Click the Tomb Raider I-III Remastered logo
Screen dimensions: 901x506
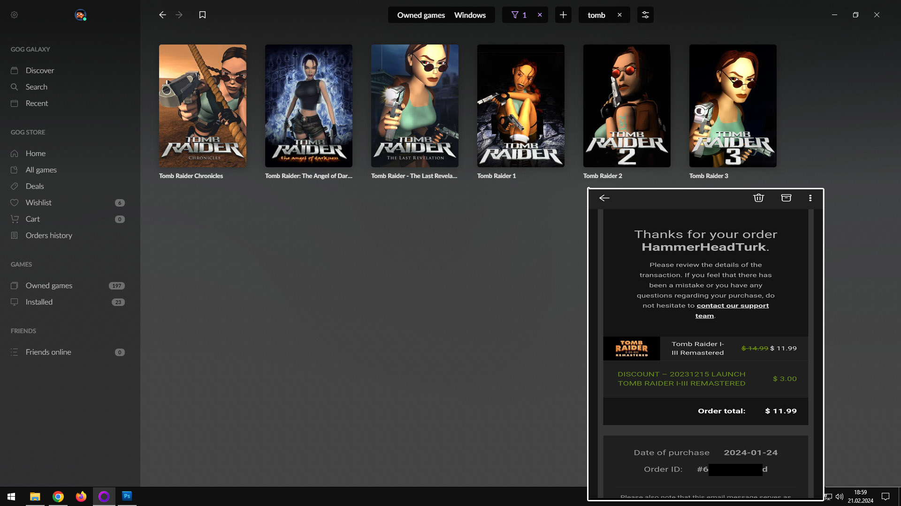632,349
